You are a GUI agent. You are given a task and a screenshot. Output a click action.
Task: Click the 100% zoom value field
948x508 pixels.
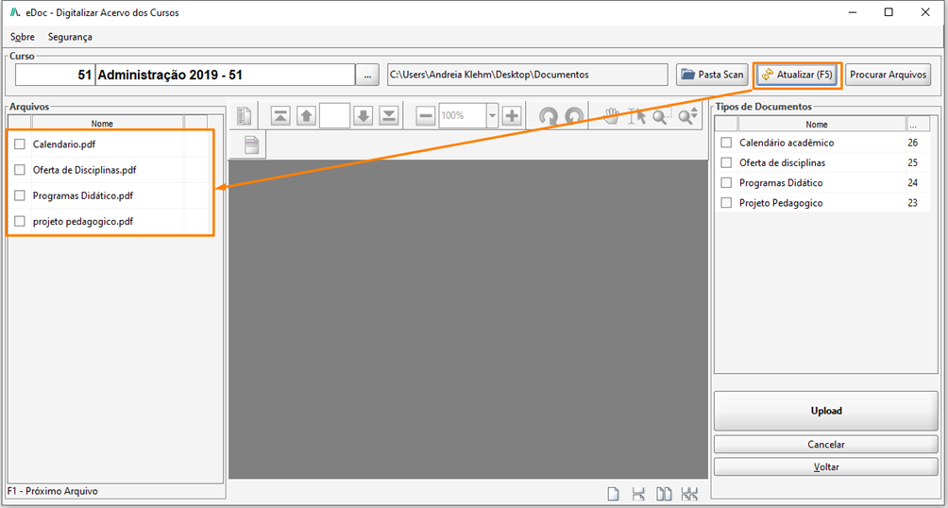click(x=463, y=115)
